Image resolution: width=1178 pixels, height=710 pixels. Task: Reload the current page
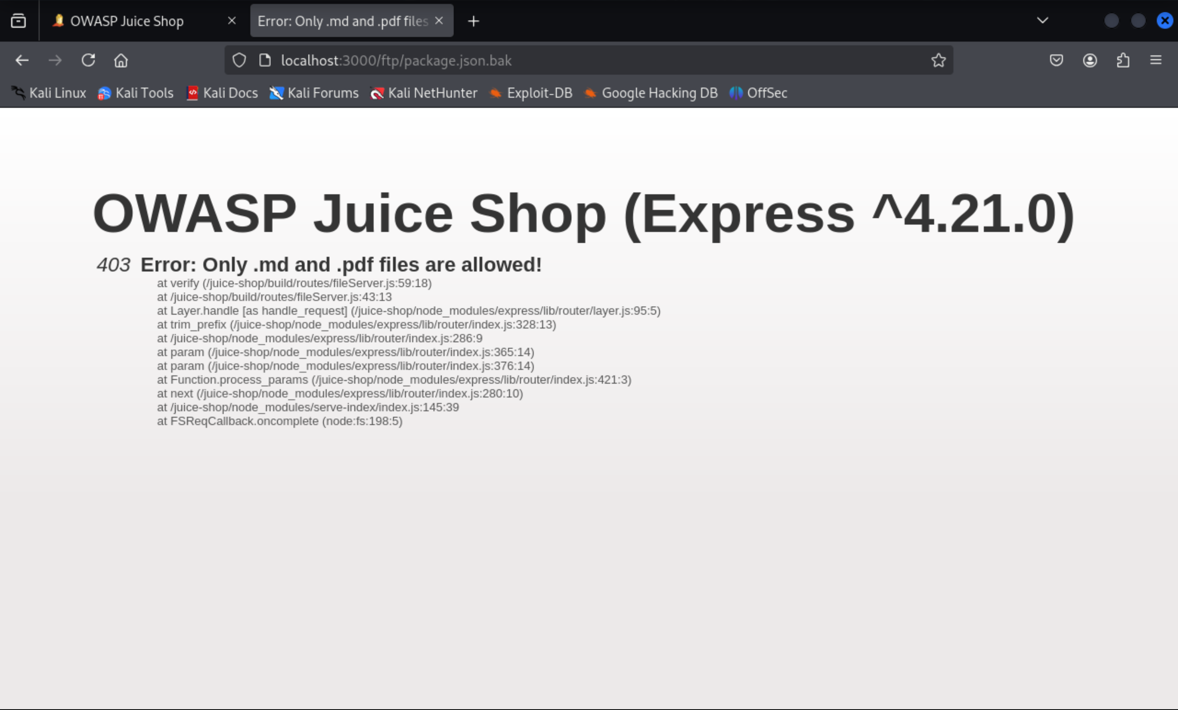point(89,60)
